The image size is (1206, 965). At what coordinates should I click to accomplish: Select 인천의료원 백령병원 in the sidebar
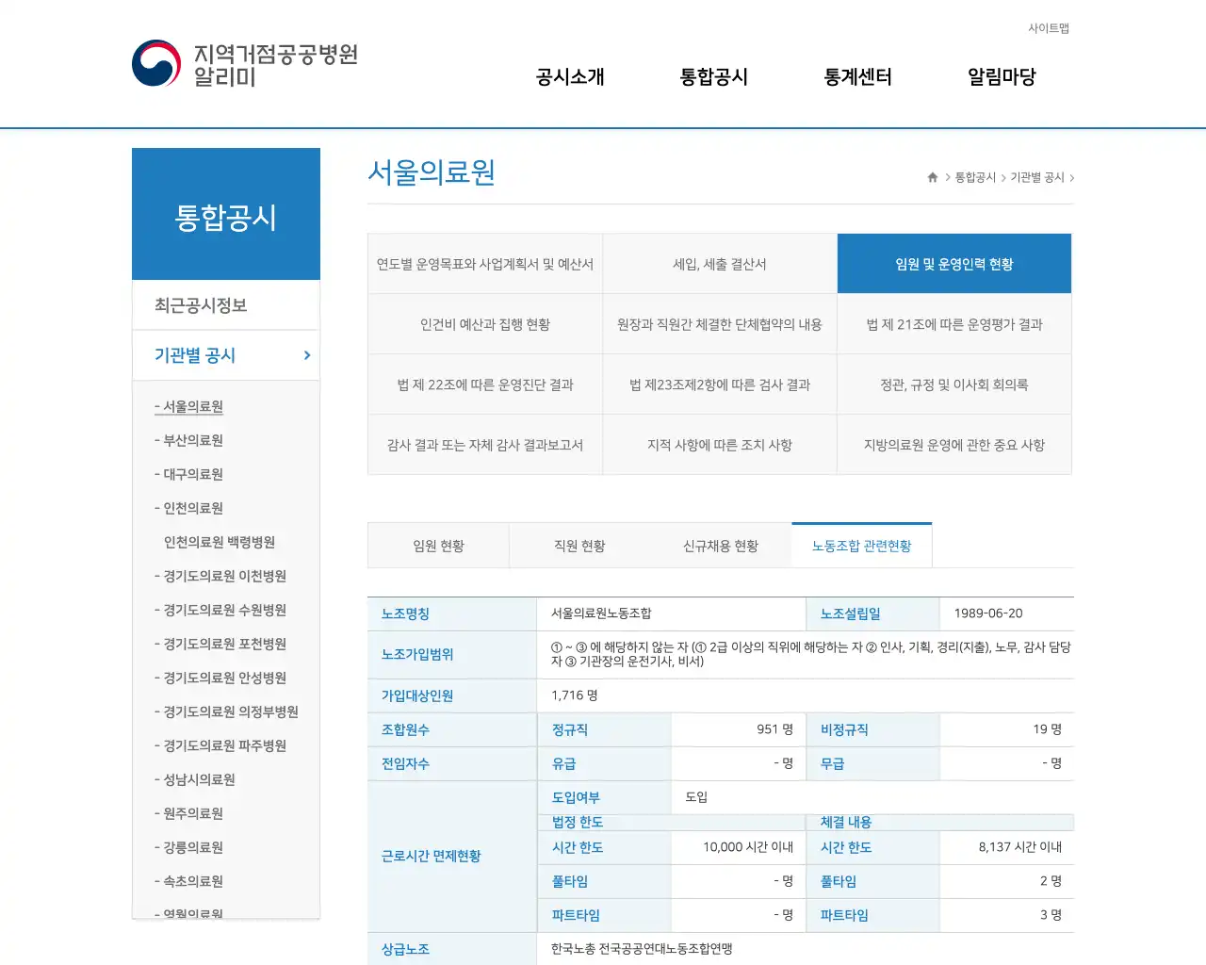coord(220,542)
